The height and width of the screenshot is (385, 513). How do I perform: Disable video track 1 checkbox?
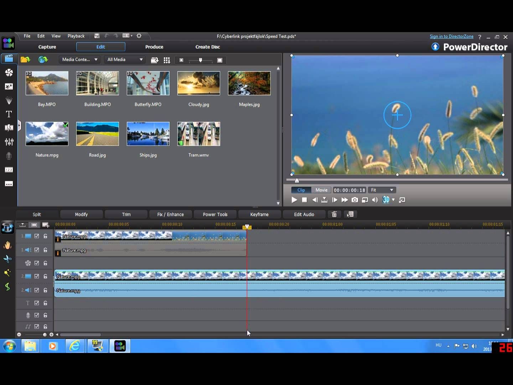coord(37,236)
